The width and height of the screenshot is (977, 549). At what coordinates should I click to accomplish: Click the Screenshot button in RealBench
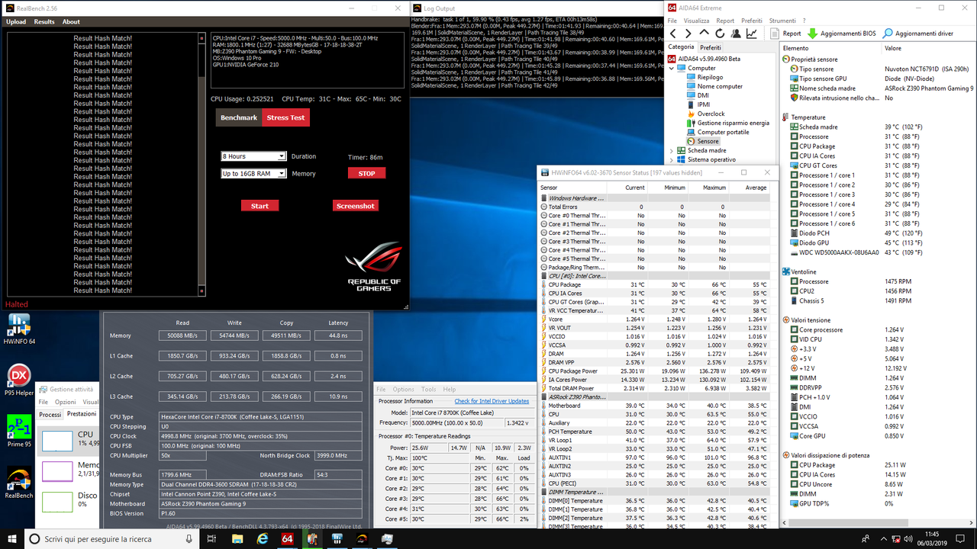[x=355, y=205]
